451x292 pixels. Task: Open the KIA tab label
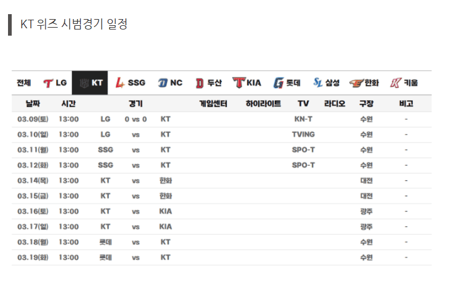point(254,83)
